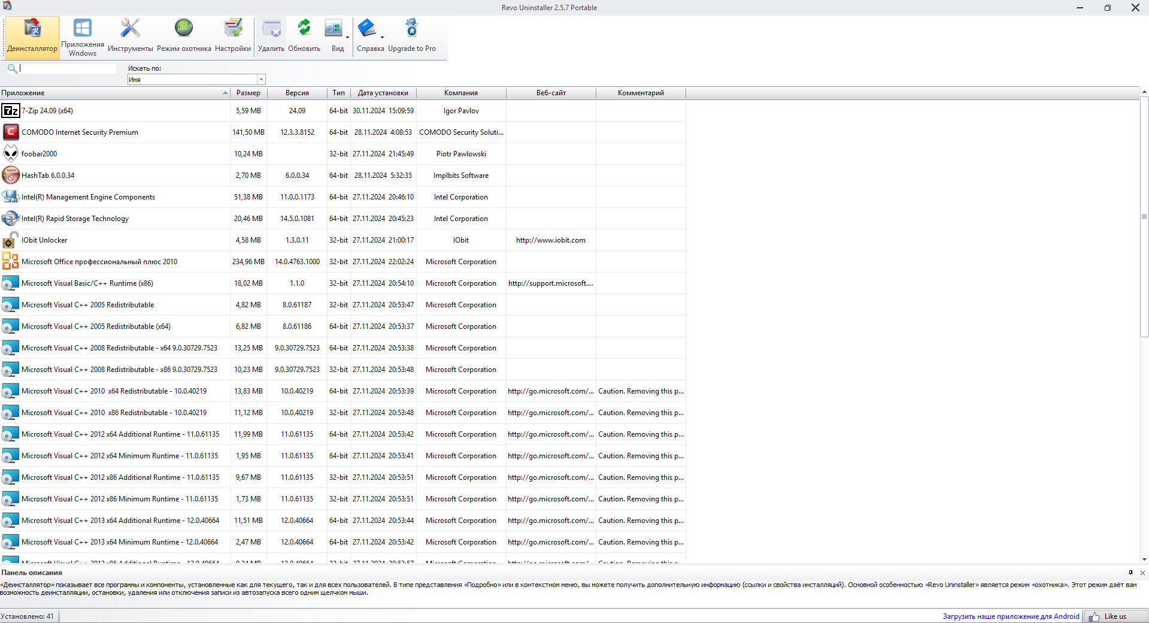Pin the Панель описания panel
Image resolution: width=1149 pixels, height=623 pixels.
click(1130, 573)
